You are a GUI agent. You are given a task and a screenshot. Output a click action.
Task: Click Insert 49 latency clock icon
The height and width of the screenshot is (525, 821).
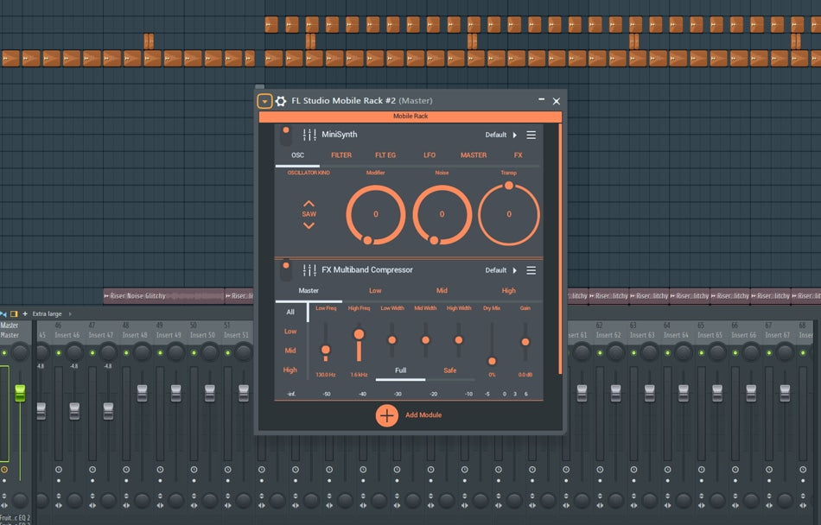pos(160,470)
